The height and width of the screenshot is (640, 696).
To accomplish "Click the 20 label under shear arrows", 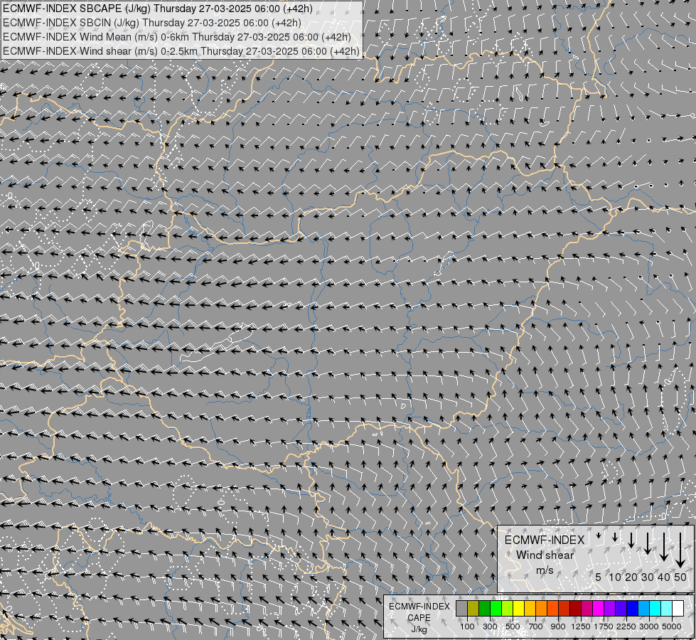I will [631, 577].
